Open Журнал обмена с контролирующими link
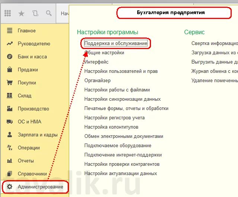 (x=215, y=71)
